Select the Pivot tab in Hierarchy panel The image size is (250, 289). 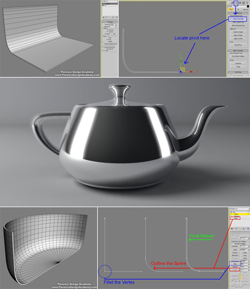click(x=231, y=10)
